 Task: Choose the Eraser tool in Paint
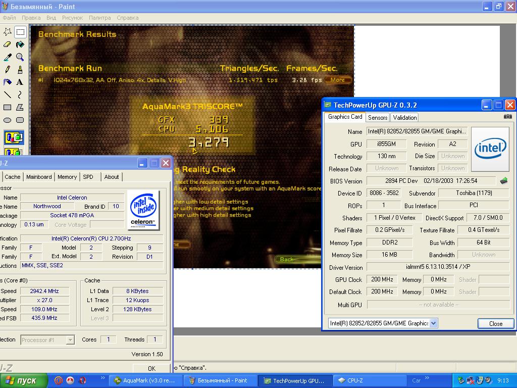(x=8, y=44)
